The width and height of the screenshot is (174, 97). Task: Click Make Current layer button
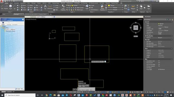(79, 8)
